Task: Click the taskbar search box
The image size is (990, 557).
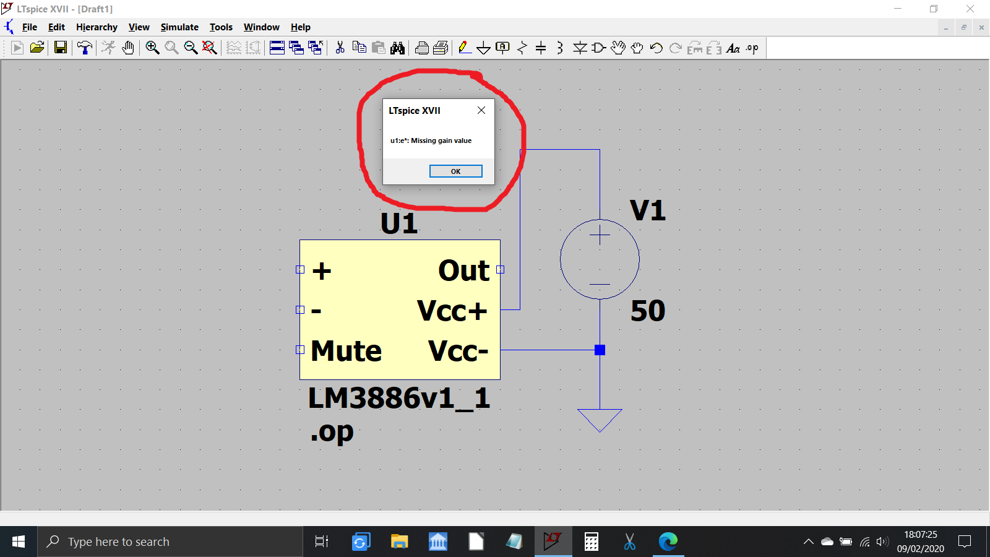Action: (x=170, y=542)
